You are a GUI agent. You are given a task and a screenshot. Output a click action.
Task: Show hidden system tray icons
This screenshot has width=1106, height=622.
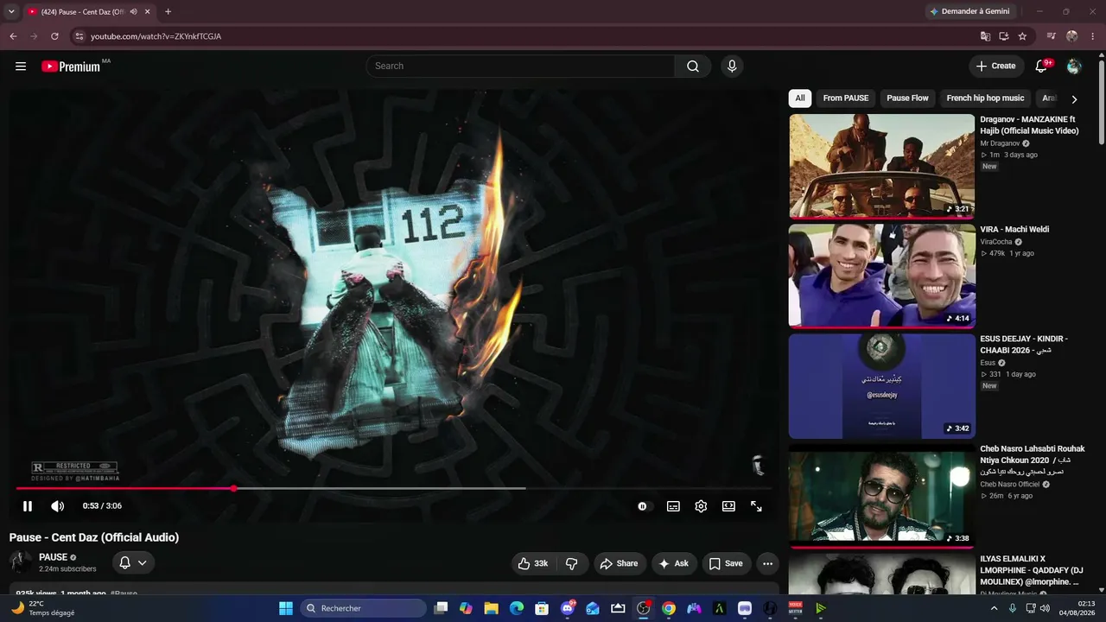994,608
